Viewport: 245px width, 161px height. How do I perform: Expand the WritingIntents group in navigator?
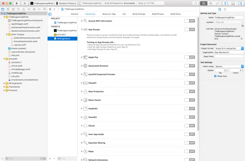[4, 83]
